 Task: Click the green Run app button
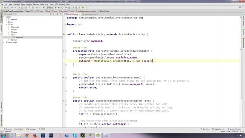(x=56, y=8)
